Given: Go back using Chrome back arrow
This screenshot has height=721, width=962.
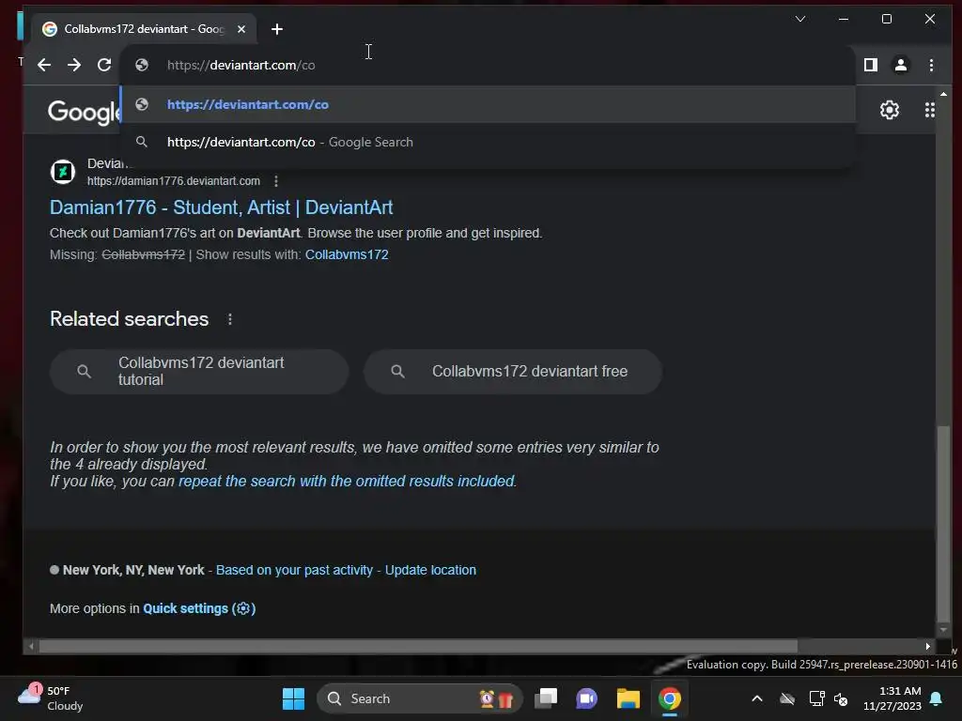Looking at the screenshot, I should [x=43, y=65].
